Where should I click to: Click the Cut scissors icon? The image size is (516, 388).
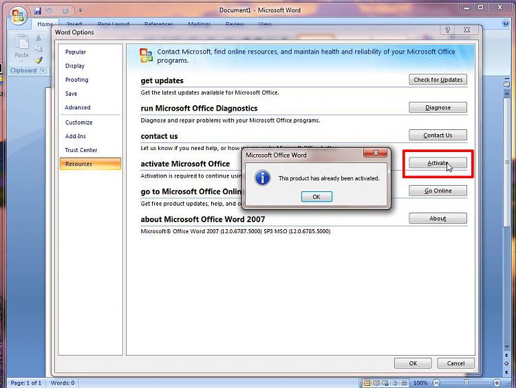(39, 38)
